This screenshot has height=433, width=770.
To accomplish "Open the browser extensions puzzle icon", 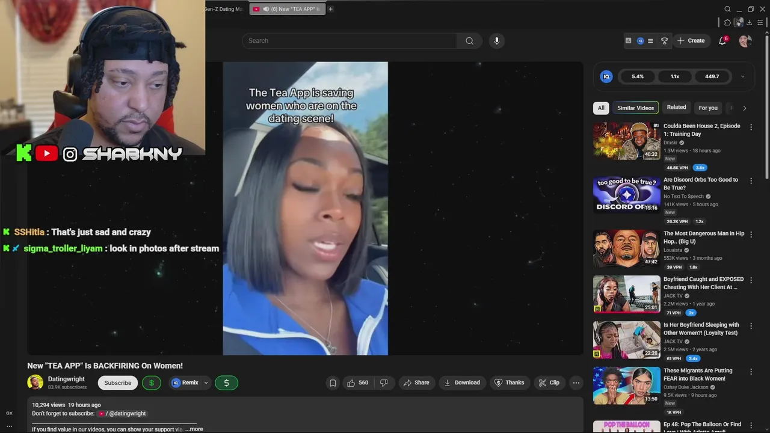I will click(x=728, y=22).
